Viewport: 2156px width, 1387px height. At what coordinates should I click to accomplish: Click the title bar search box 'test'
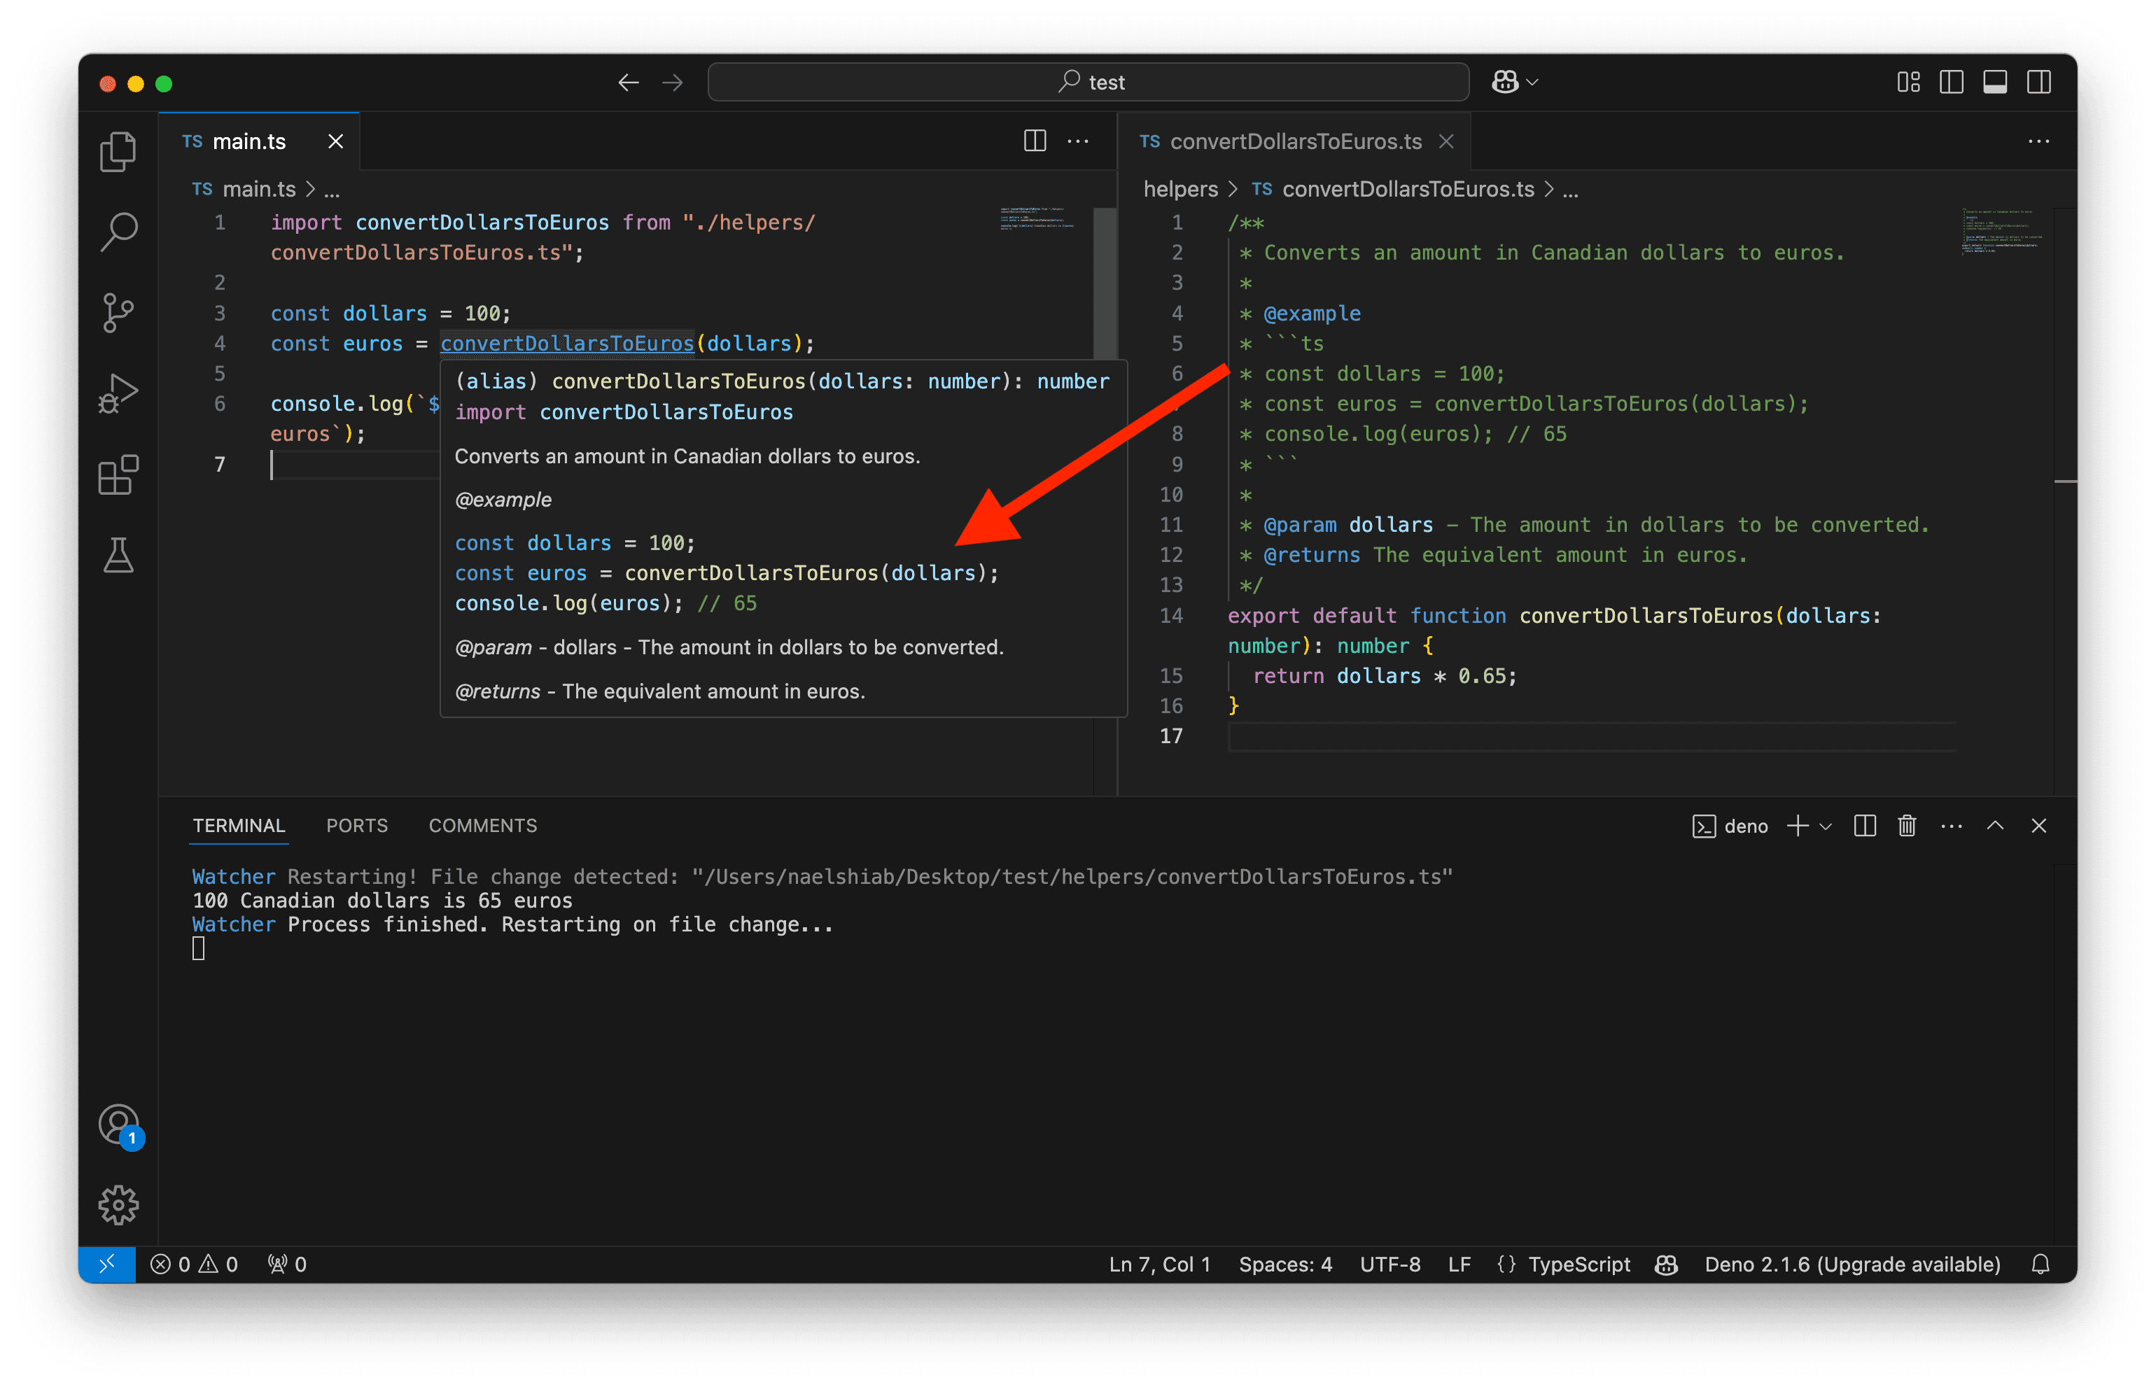point(1088,82)
